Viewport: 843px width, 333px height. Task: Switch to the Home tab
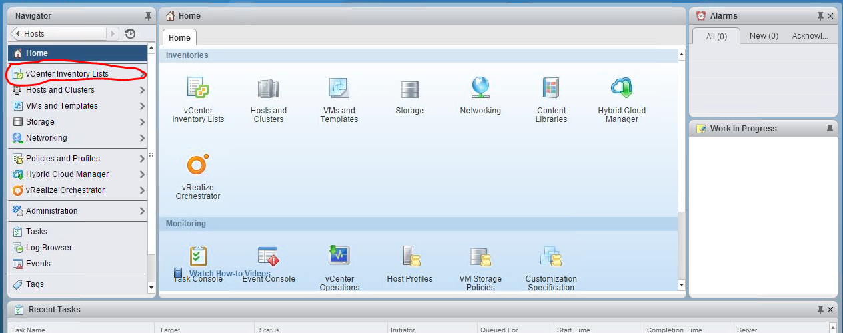pos(179,38)
